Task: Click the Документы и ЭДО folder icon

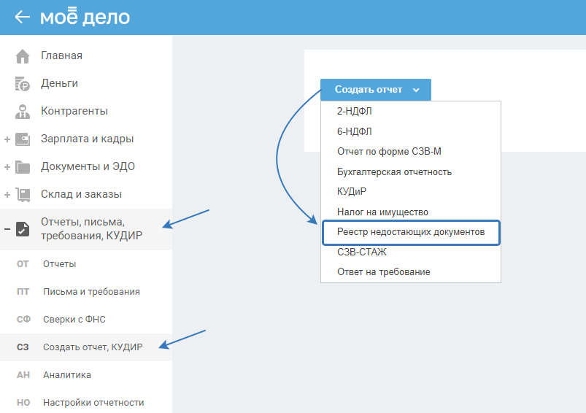Action: [x=23, y=167]
